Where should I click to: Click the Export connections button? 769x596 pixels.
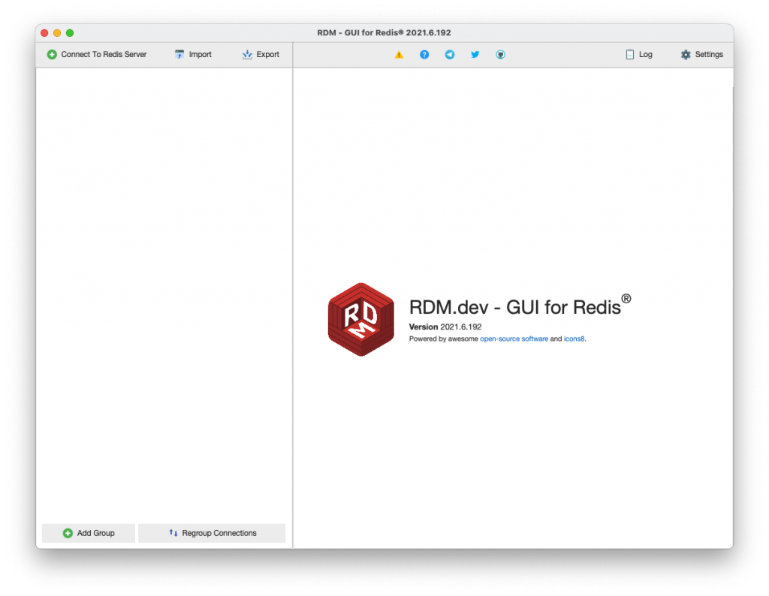coord(261,54)
